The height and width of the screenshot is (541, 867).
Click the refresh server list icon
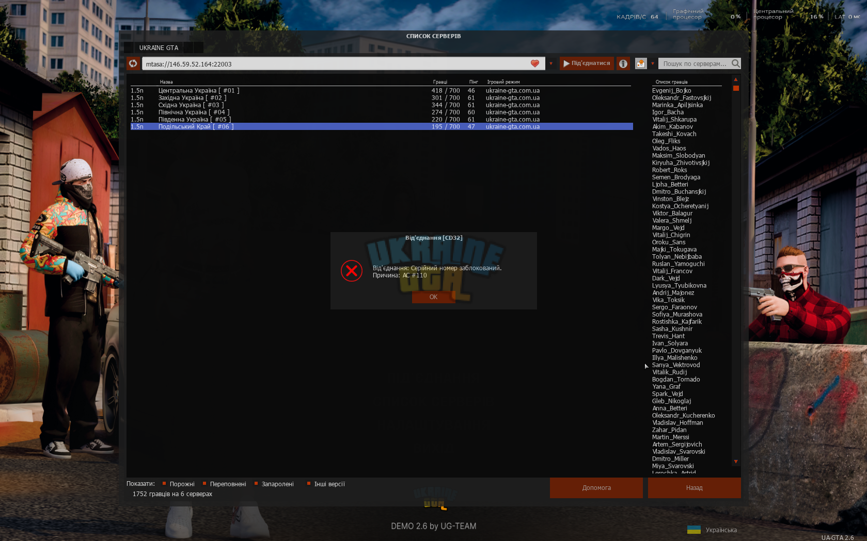pos(133,63)
